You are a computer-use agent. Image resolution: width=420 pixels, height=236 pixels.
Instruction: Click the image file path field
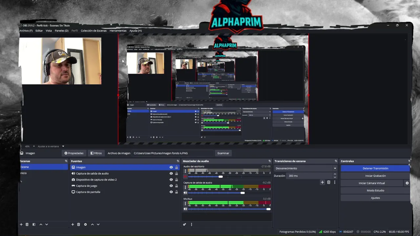173,153
